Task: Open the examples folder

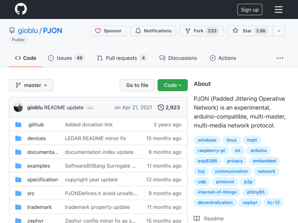Action: pos(38,166)
